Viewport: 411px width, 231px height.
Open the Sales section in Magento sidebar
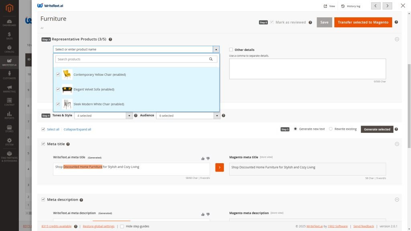click(9, 36)
